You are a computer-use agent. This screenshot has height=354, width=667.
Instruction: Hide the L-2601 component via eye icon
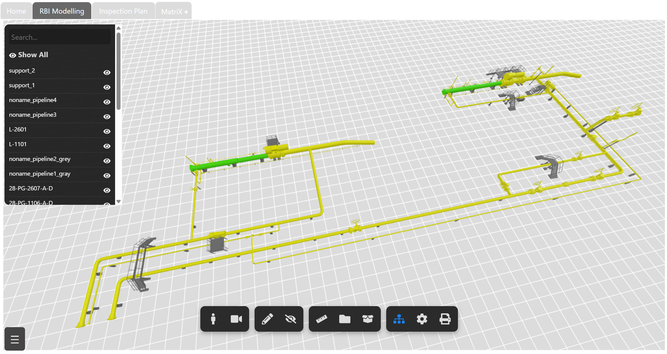107,131
